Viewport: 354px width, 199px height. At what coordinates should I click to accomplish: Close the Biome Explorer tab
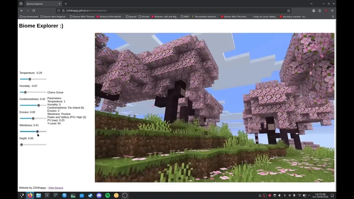click(59, 4)
